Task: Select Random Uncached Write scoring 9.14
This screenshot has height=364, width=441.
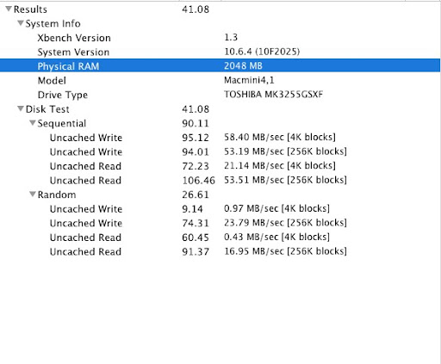Action: 220,209
